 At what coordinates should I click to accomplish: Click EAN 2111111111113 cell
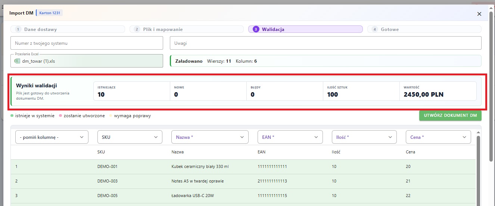click(x=272, y=181)
